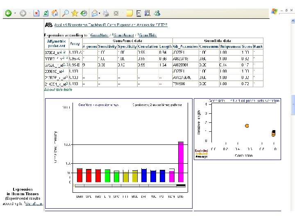The image size is (295, 221).
Task: Open History with the globe clock icon
Action: [x=84, y=13]
